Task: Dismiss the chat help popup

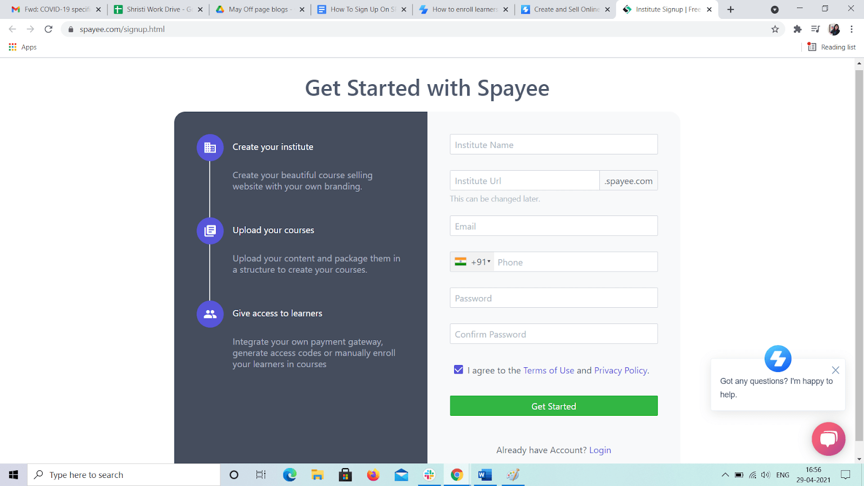Action: coord(835,370)
